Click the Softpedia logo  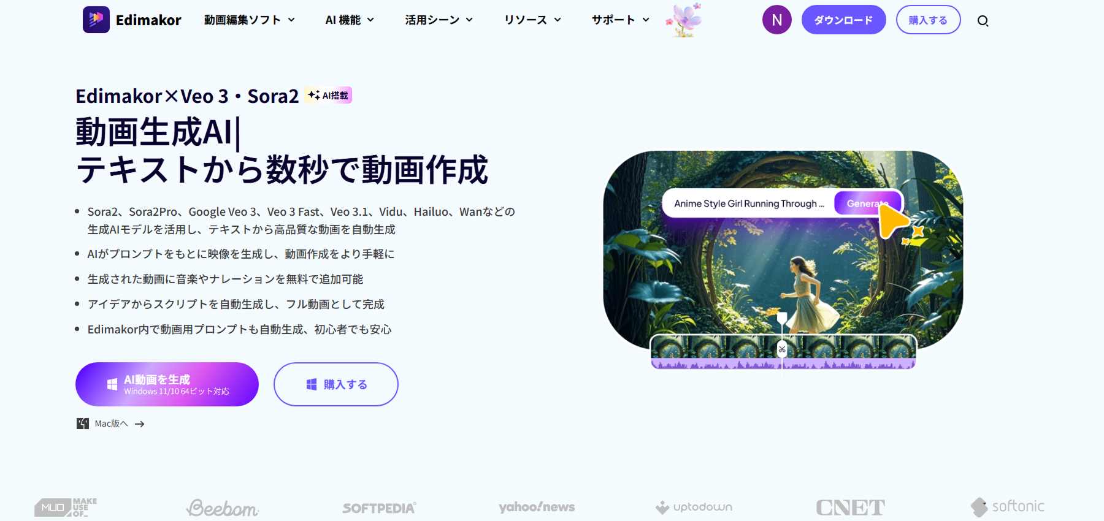[380, 508]
